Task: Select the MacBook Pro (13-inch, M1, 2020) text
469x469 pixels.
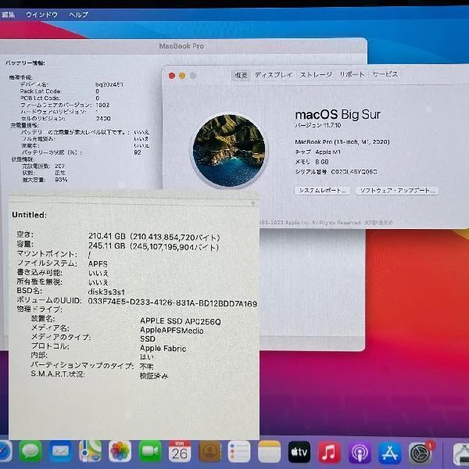Action: pos(342,141)
